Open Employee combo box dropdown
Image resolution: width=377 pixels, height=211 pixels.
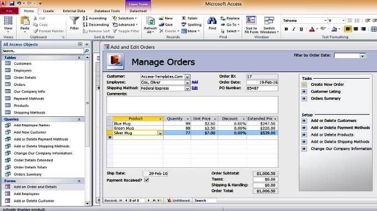point(187,83)
